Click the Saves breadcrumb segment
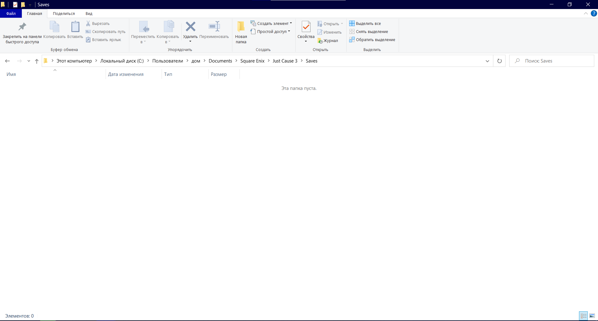598x321 pixels. click(311, 61)
